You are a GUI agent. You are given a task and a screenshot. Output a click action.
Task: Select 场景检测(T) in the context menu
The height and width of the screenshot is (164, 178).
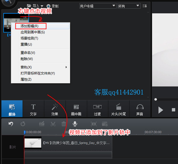coord(40,38)
